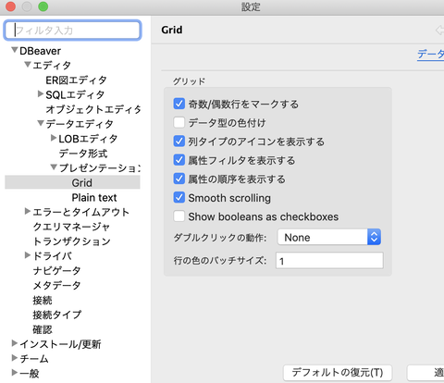Open the メタデータ settings page
This screenshot has height=383, width=444.
tap(56, 285)
